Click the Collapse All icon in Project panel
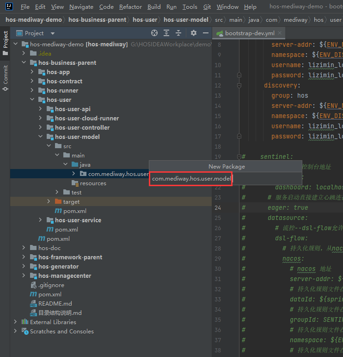Screen dimensions: 343x357 pyautogui.click(x=178, y=33)
